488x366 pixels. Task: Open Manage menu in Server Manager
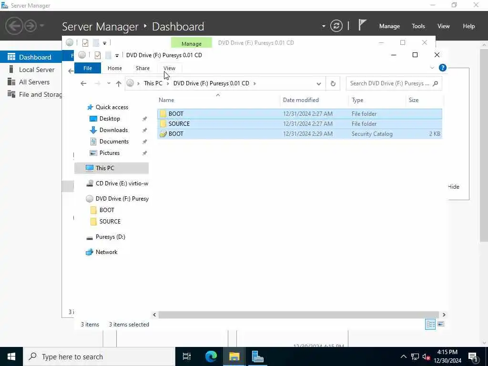tap(389, 26)
